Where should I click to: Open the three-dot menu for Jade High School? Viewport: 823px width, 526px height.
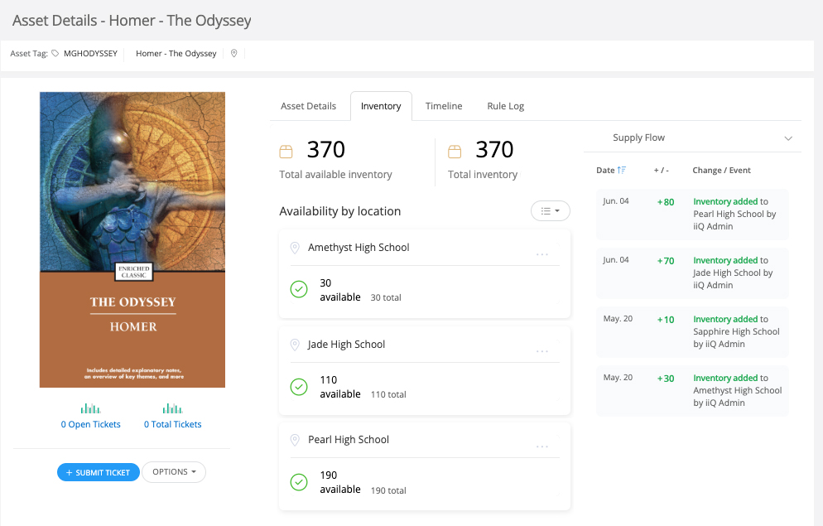542,351
